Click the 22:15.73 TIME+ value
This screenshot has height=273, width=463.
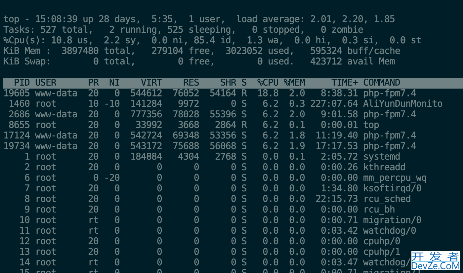[337, 199]
